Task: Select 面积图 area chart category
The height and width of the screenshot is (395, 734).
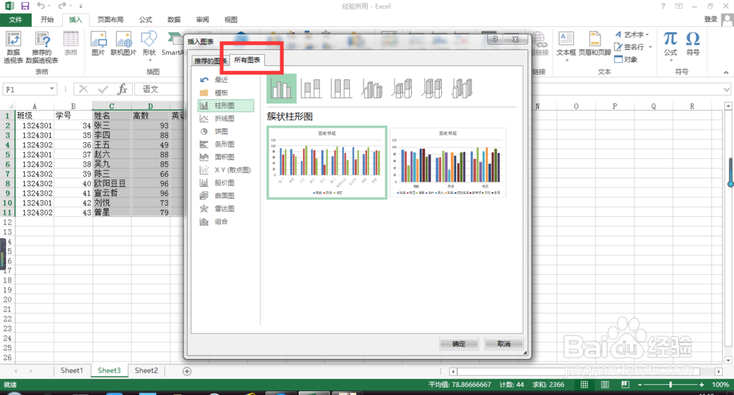Action: point(225,157)
